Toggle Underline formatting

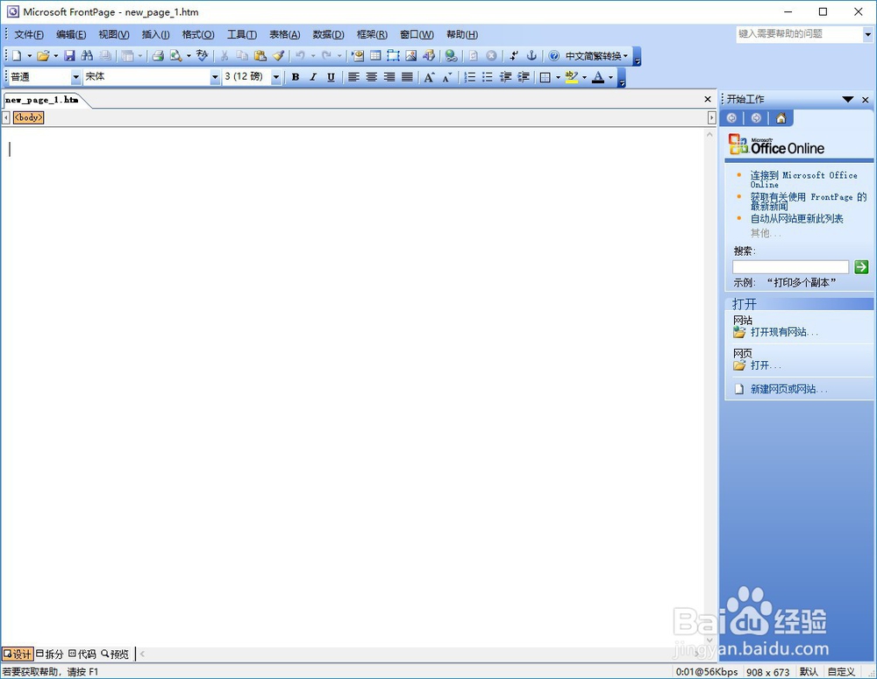[332, 77]
